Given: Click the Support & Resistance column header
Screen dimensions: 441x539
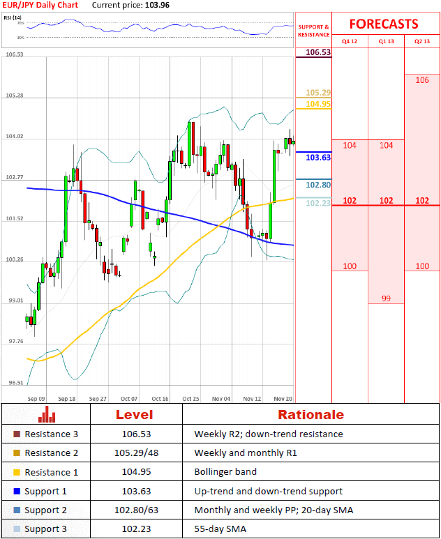Looking at the screenshot, I should (313, 31).
